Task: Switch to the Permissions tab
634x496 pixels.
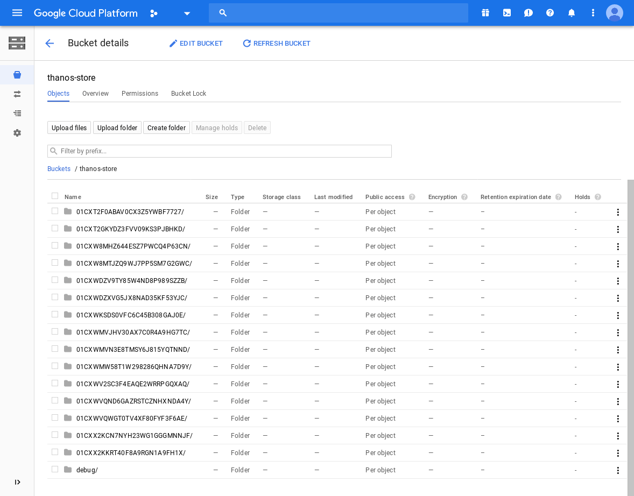Action: 140,94
